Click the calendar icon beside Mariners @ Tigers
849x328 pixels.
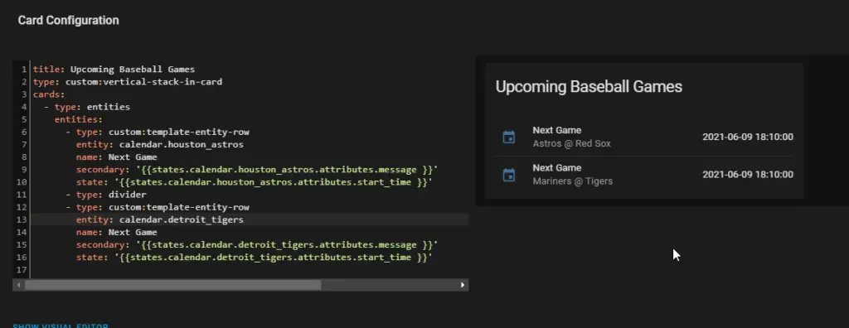[509, 175]
